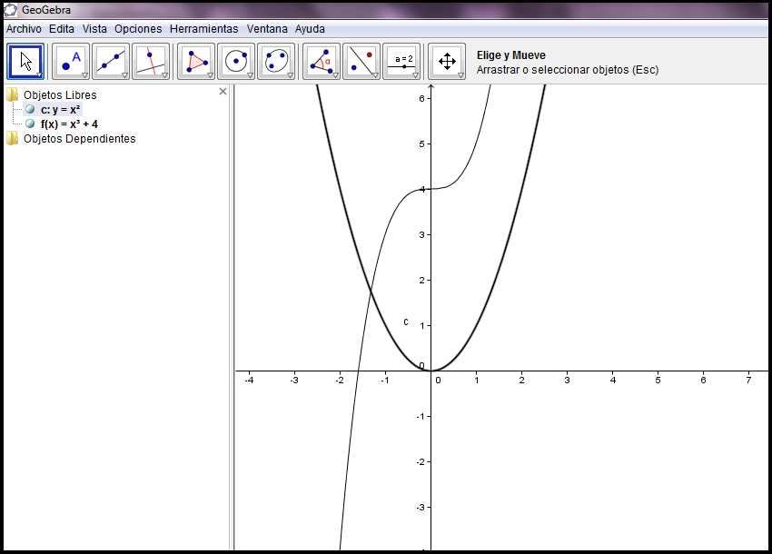
Task: Activate the Desplaza Vista Gráfica tool
Action: click(448, 60)
